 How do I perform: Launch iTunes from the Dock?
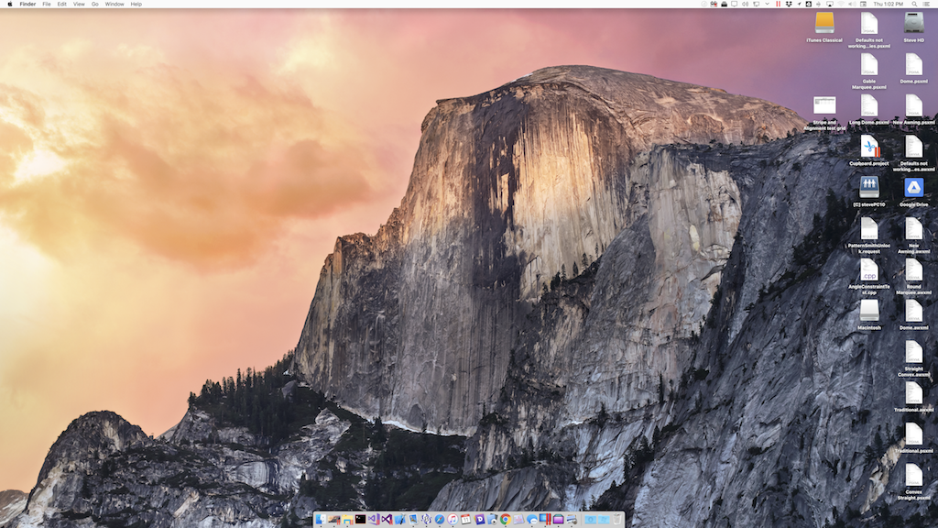(x=453, y=518)
